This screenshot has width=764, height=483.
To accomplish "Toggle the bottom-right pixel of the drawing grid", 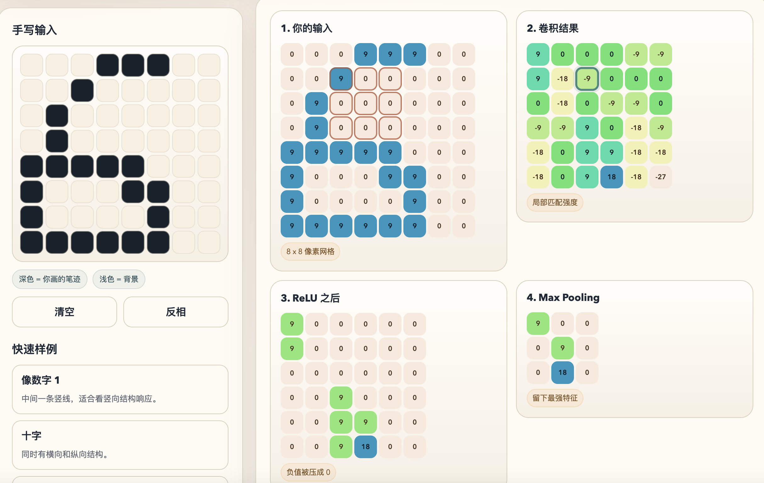I will click(209, 242).
